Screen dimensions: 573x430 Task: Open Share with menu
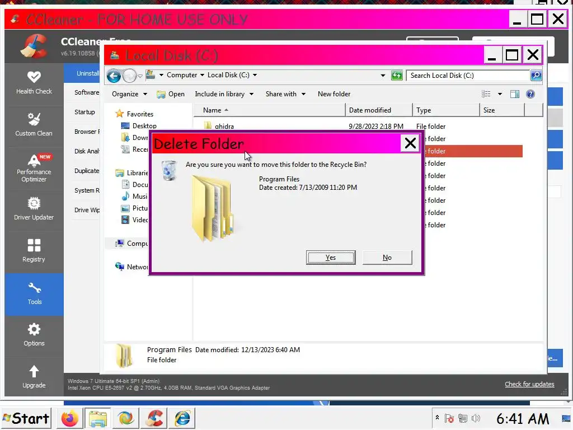[x=285, y=94]
